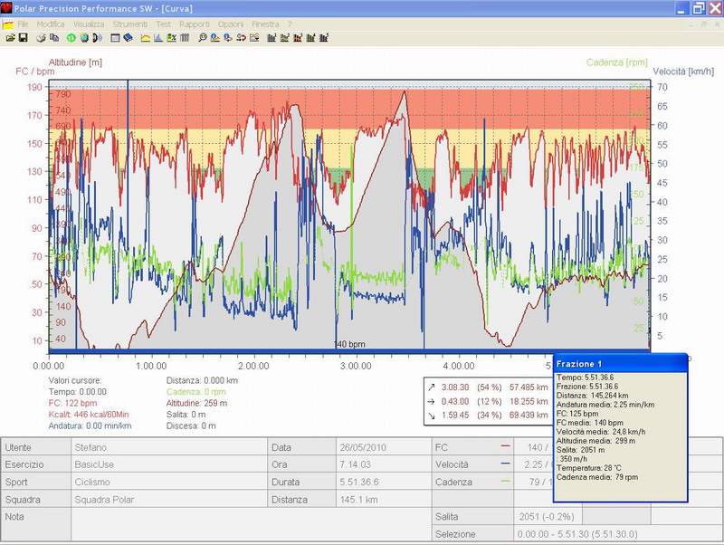Viewport: 724px width, 545px height.
Task: Click the downhill row 1.59.45 (34 %)
Action: (x=488, y=415)
